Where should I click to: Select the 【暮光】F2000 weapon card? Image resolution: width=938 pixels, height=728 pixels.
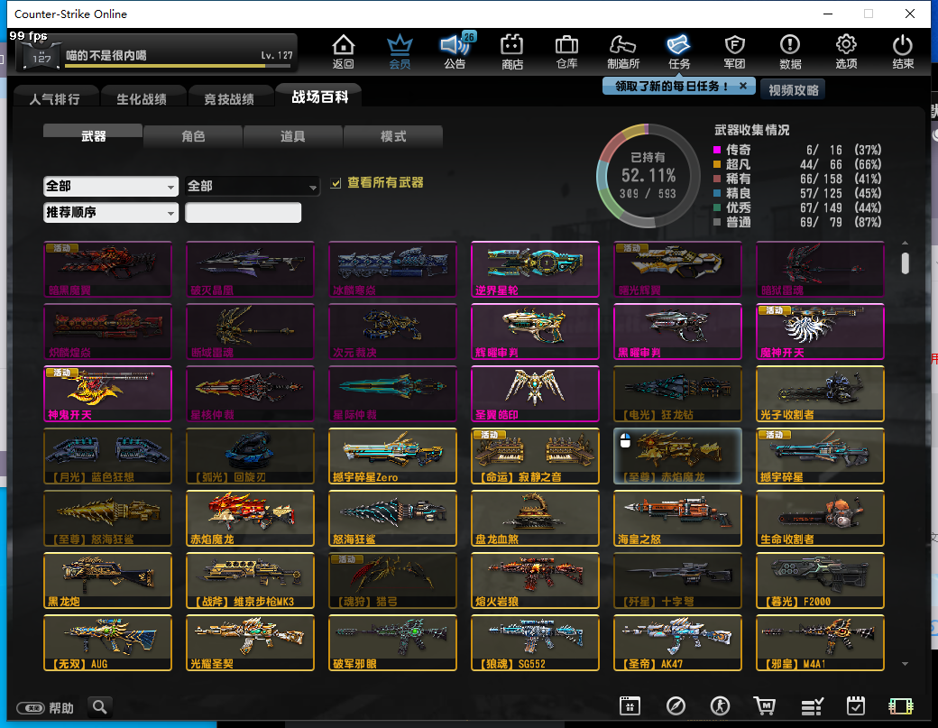[x=820, y=580]
